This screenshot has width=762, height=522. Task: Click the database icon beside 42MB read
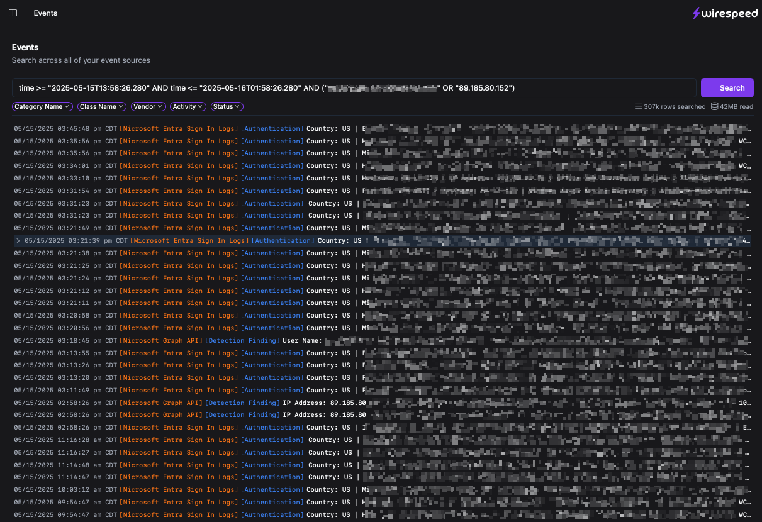pyautogui.click(x=715, y=107)
